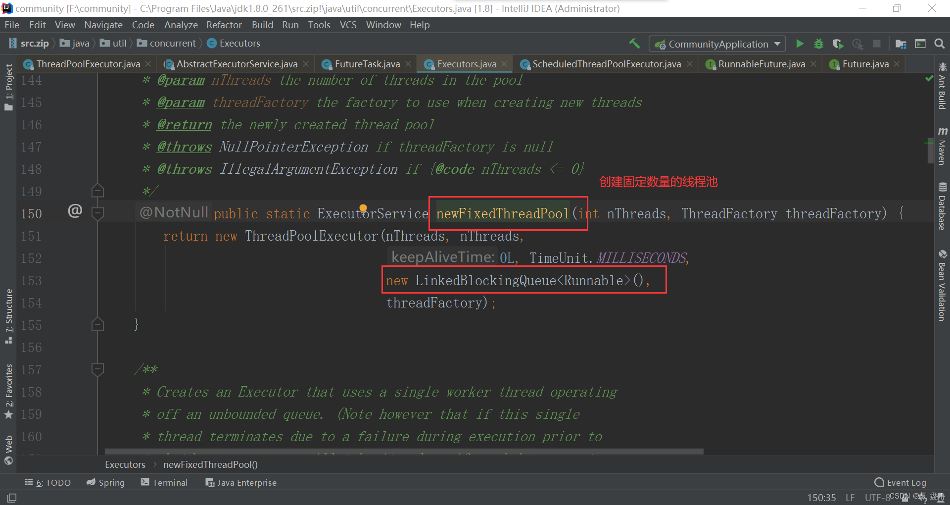This screenshot has height=505, width=950.
Task: Open the Database tool window
Action: pos(942,206)
